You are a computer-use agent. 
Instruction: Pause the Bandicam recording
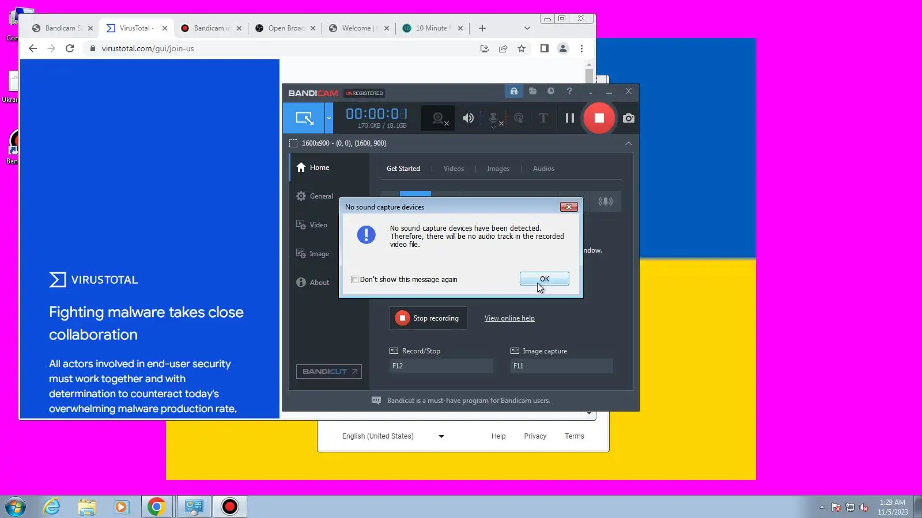pos(569,118)
